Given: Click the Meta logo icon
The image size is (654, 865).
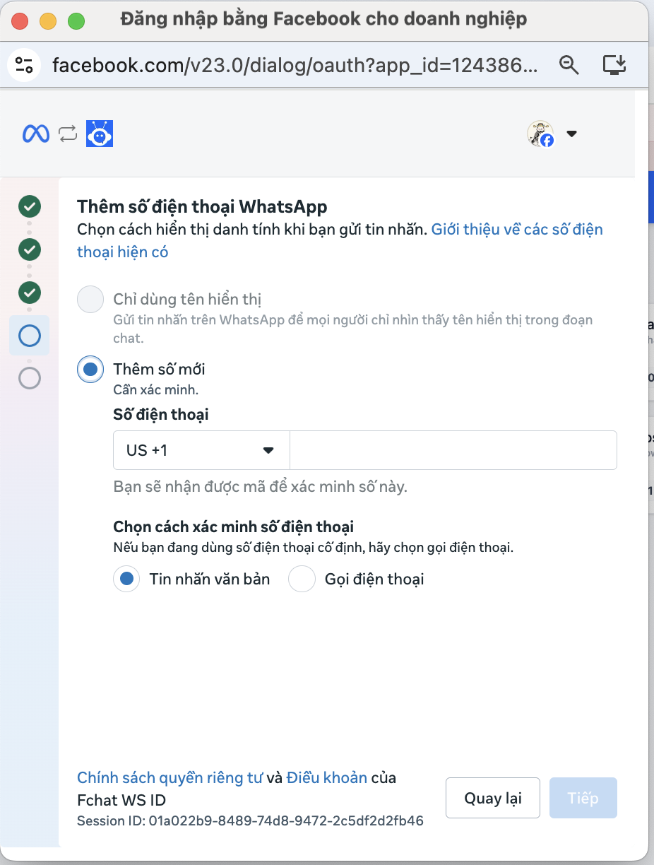Looking at the screenshot, I should (36, 134).
